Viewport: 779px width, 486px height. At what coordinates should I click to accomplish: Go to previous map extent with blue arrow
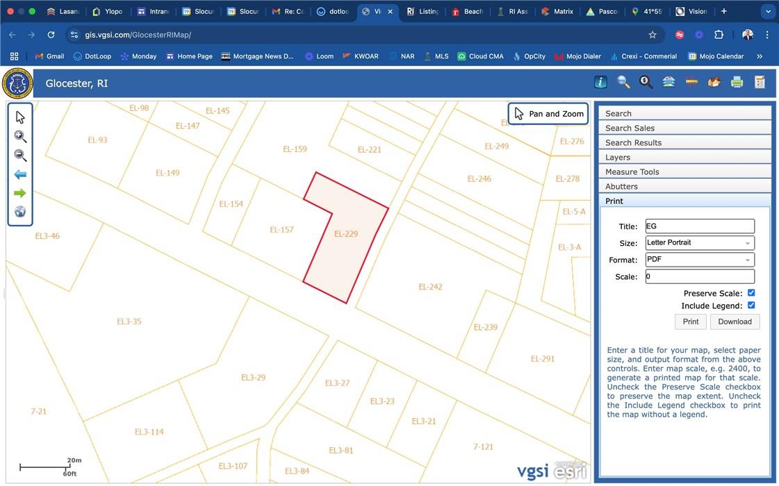click(20, 174)
